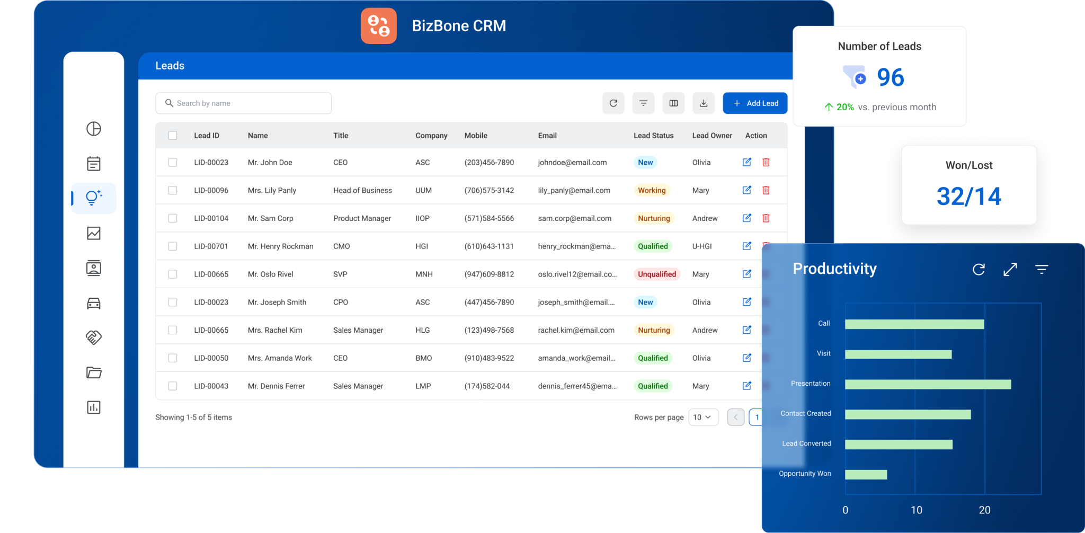Image resolution: width=1085 pixels, height=533 pixels.
Task: Refresh the leads table
Action: (613, 103)
